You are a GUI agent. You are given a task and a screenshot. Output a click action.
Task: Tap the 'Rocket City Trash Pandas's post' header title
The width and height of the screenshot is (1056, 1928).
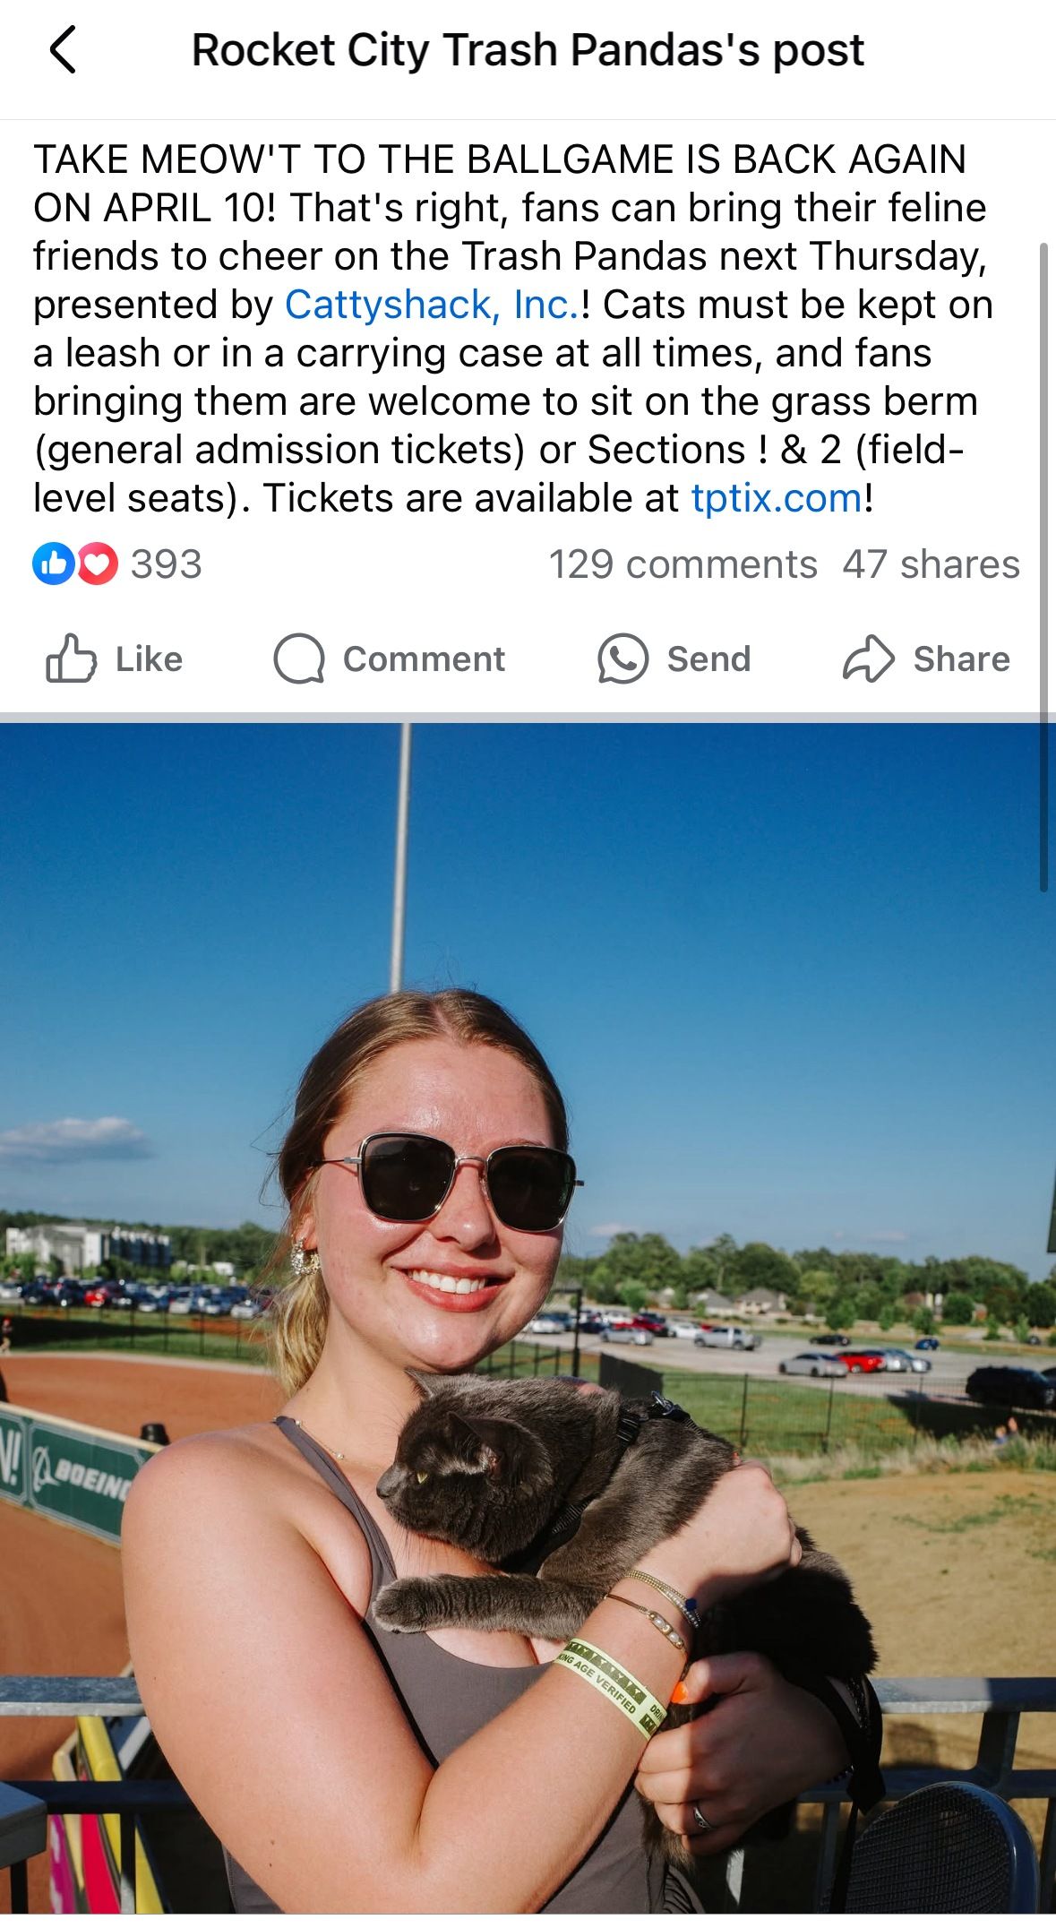[528, 49]
